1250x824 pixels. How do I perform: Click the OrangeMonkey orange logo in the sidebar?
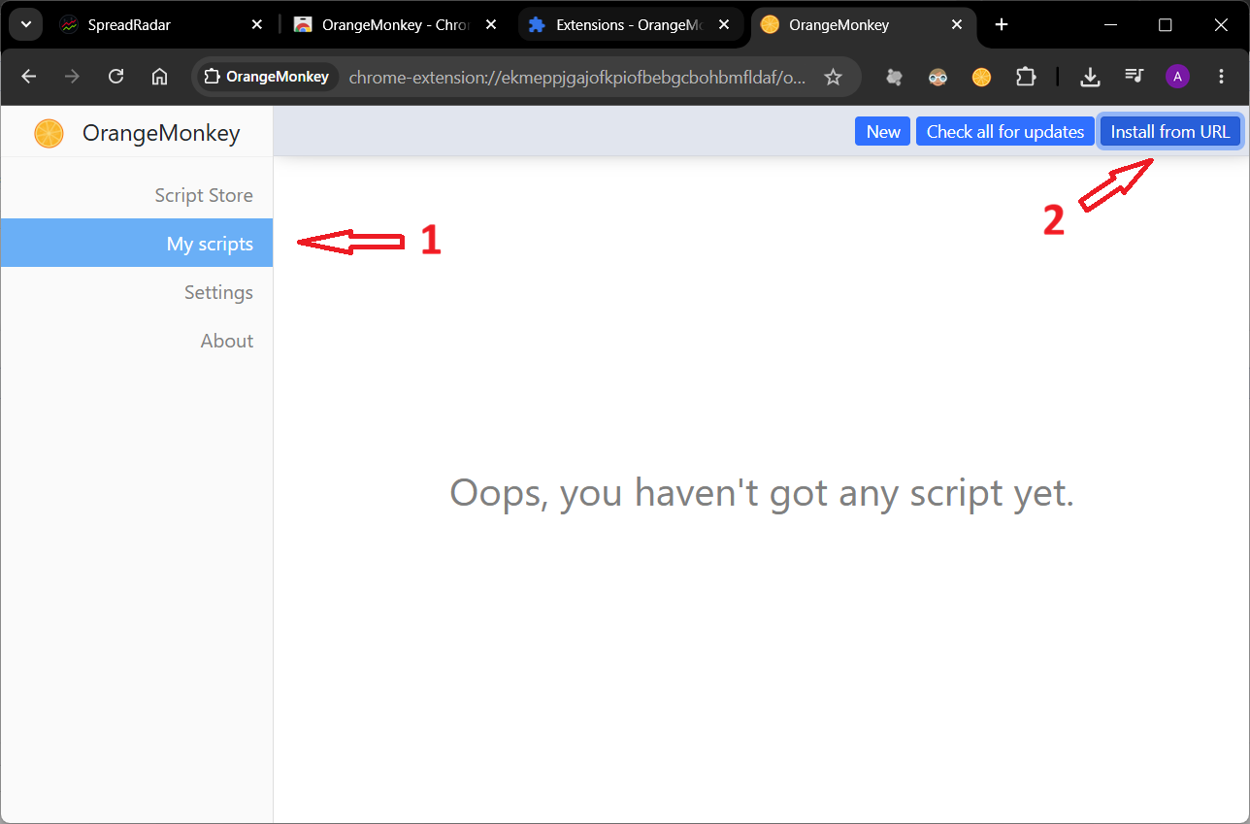click(x=49, y=134)
